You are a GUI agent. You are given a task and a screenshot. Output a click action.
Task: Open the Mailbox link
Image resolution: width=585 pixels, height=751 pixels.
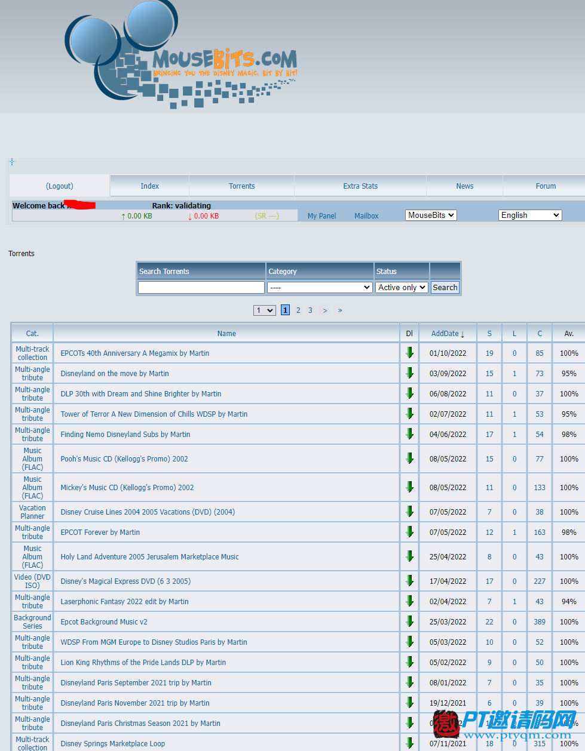366,216
